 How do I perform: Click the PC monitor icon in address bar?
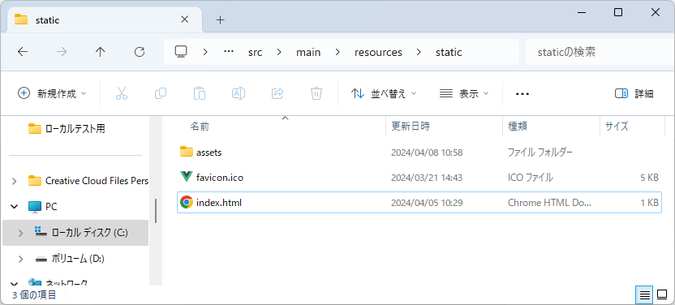(181, 52)
